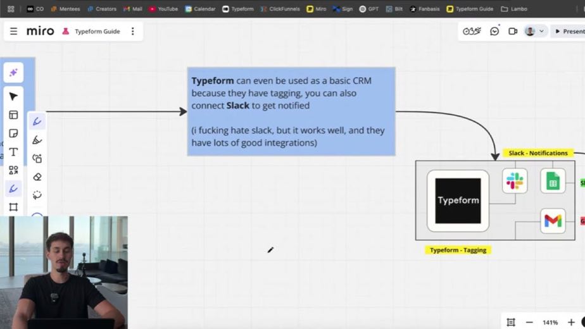
Task: Select the Slack icon on board
Action: [x=515, y=181]
